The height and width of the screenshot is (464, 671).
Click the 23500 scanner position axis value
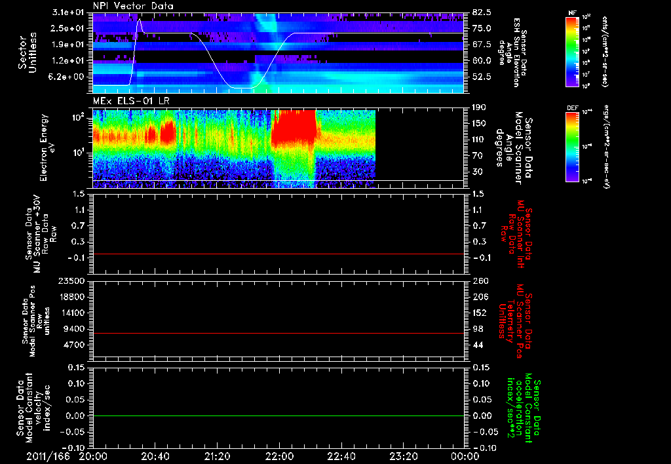point(71,280)
